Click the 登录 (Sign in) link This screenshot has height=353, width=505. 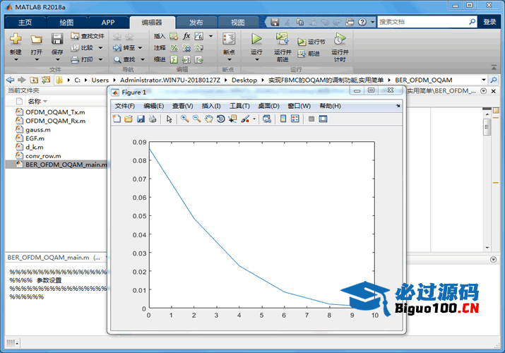(x=489, y=22)
